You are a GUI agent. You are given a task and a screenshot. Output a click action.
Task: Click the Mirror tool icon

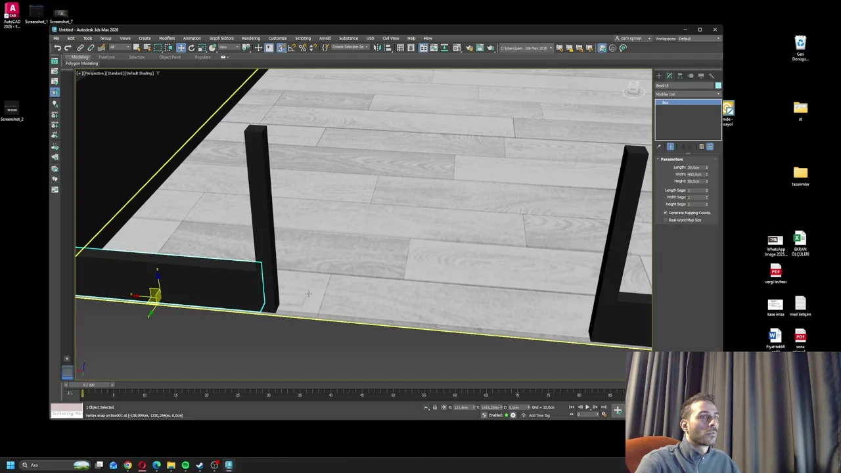tap(377, 47)
